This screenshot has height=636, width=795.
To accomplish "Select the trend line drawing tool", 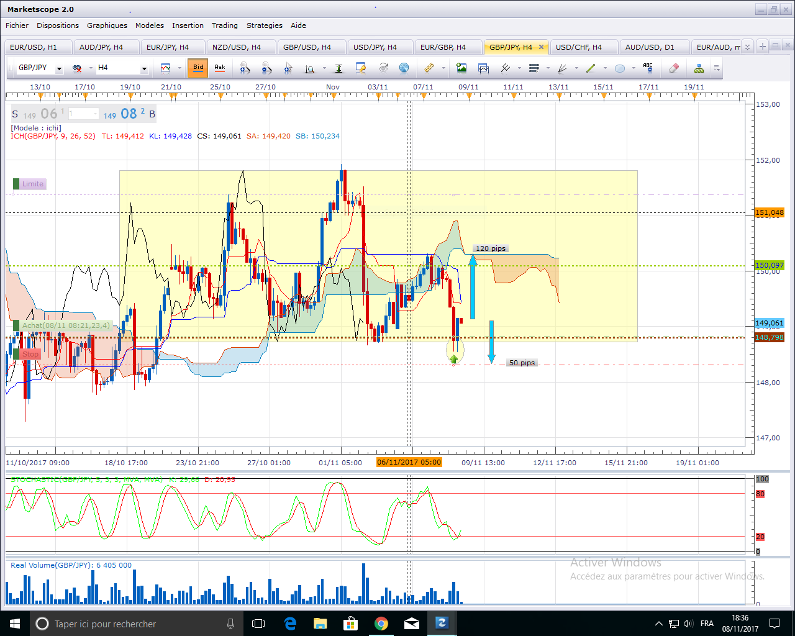I will tap(591, 68).
